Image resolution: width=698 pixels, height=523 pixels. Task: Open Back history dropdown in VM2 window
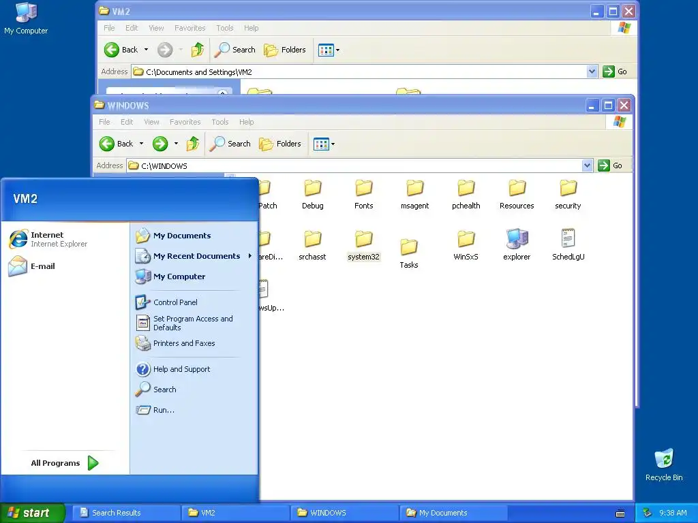(146, 50)
